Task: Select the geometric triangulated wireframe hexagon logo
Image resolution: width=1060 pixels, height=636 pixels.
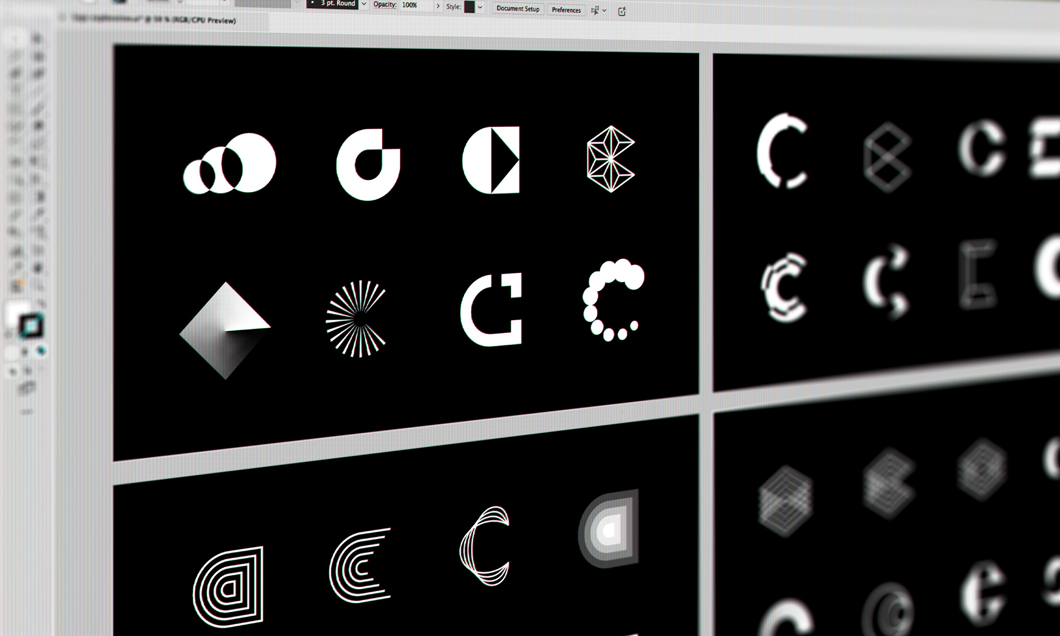Action: coord(610,159)
